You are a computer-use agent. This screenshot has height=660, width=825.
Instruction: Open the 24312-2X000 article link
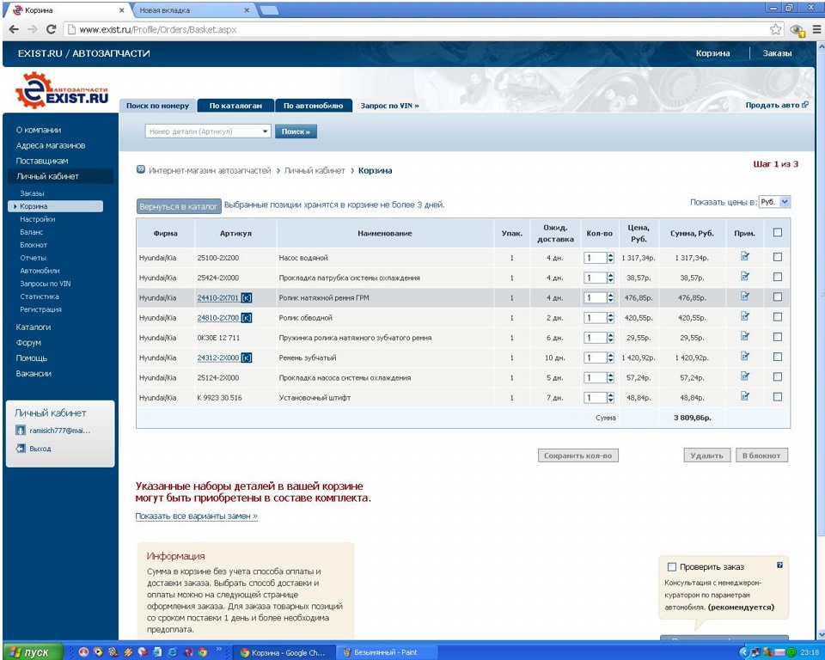217,357
